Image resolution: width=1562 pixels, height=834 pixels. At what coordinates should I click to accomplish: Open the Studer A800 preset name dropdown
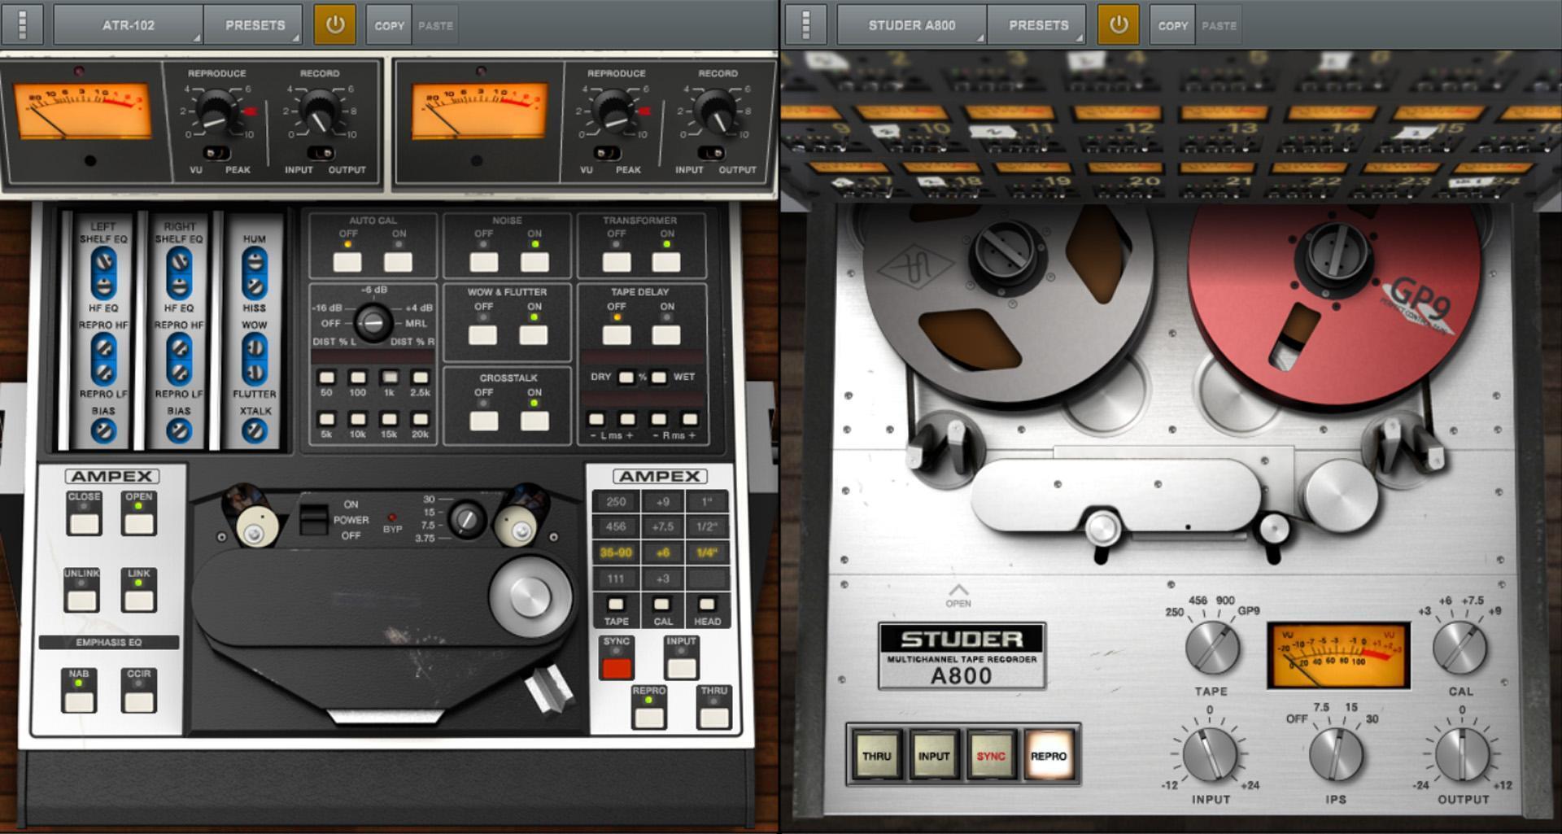911,24
